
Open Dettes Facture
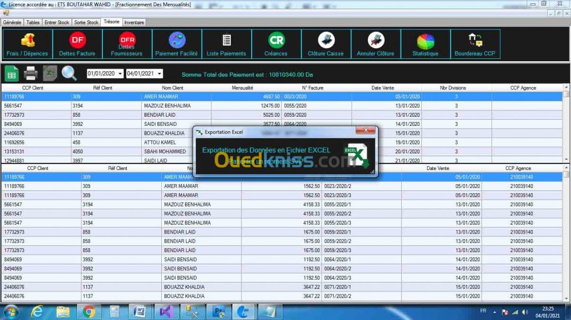click(x=78, y=44)
